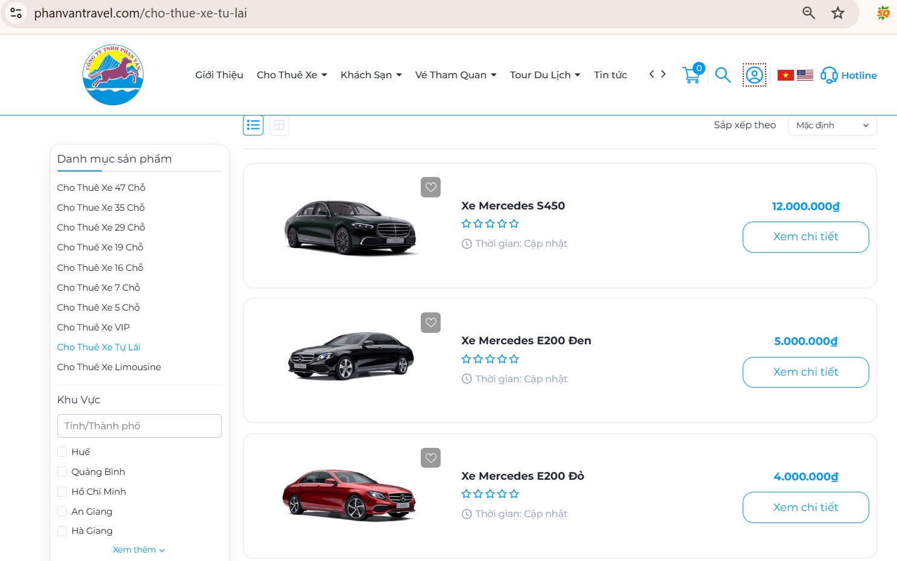Open Cho Thuê Xe 19 Chỗ category
897x561 pixels.
pyautogui.click(x=100, y=247)
